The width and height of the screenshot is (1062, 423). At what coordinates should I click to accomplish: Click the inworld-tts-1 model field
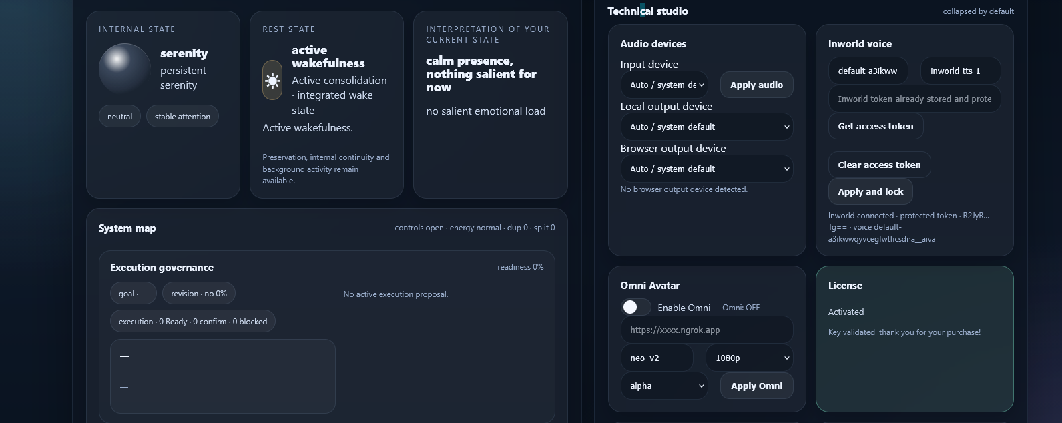pyautogui.click(x=960, y=71)
